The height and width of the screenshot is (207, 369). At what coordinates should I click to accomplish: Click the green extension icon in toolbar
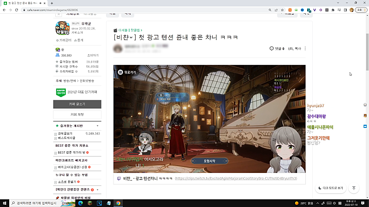click(296, 10)
